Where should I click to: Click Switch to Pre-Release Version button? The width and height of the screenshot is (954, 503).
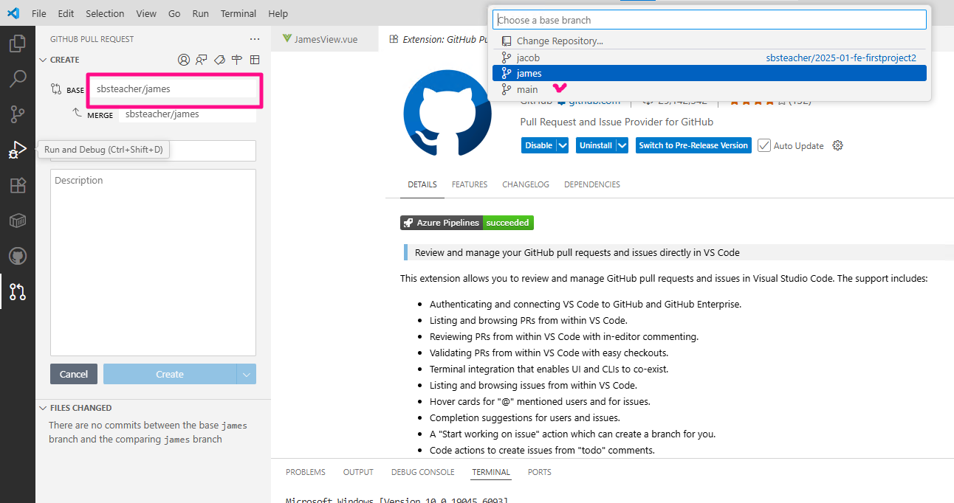[x=693, y=145]
